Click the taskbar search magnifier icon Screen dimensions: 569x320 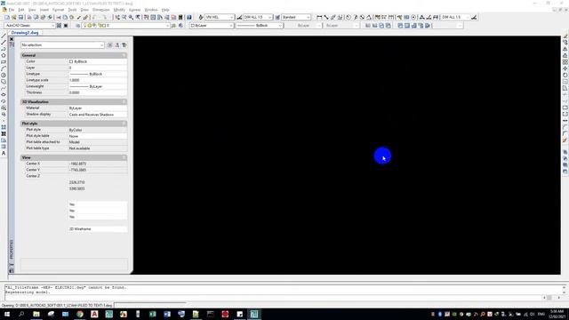point(21,314)
